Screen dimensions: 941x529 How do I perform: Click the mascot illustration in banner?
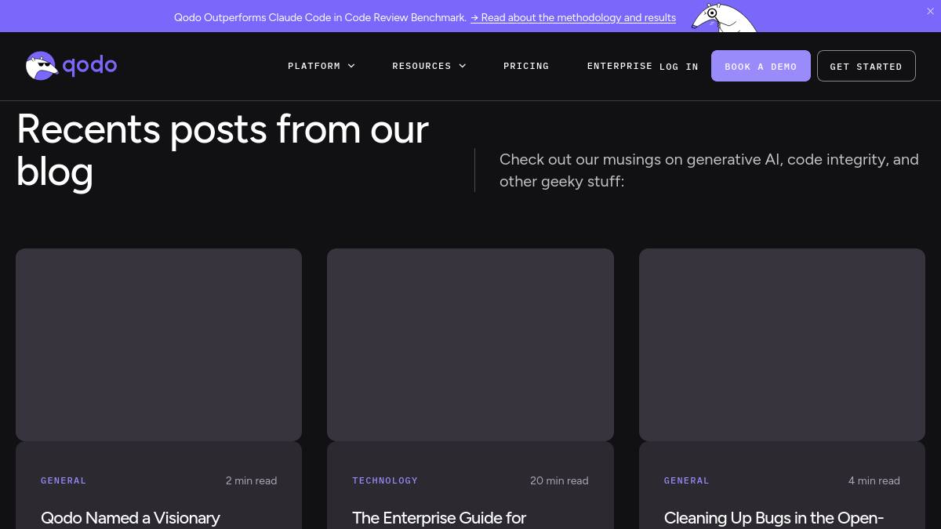[x=722, y=17]
